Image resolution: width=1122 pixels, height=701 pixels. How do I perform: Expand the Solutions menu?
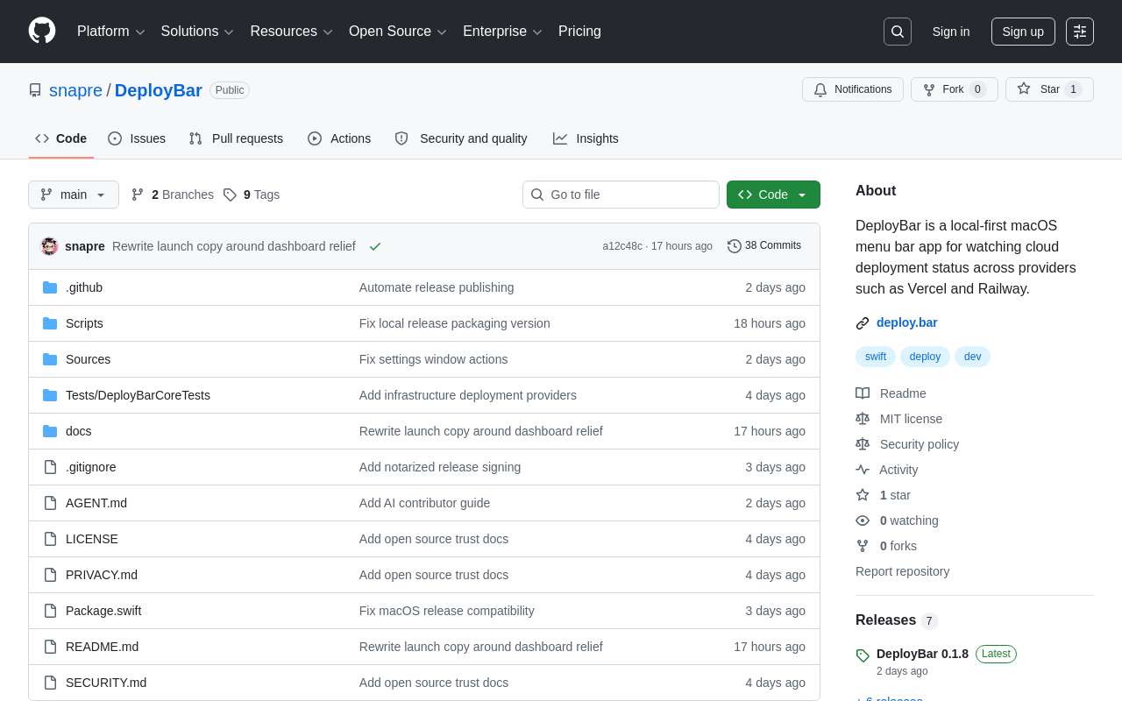pos(197,32)
